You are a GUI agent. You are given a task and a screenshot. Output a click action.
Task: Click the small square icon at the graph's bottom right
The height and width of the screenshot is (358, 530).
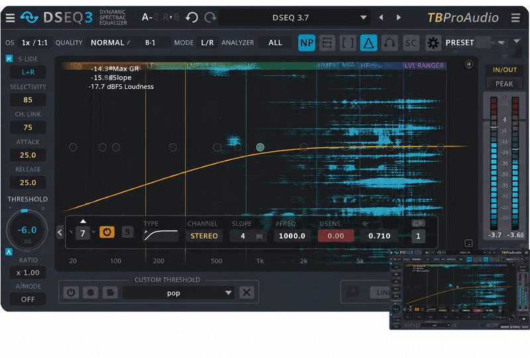point(468,243)
